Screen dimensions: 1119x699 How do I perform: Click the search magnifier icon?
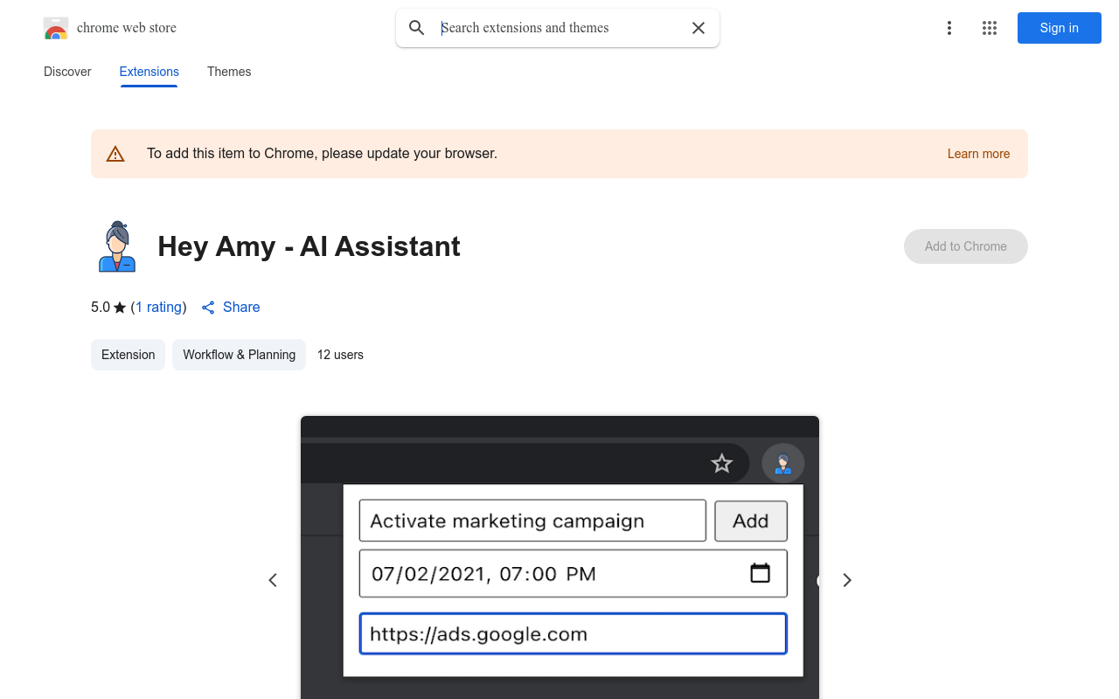[x=417, y=28]
